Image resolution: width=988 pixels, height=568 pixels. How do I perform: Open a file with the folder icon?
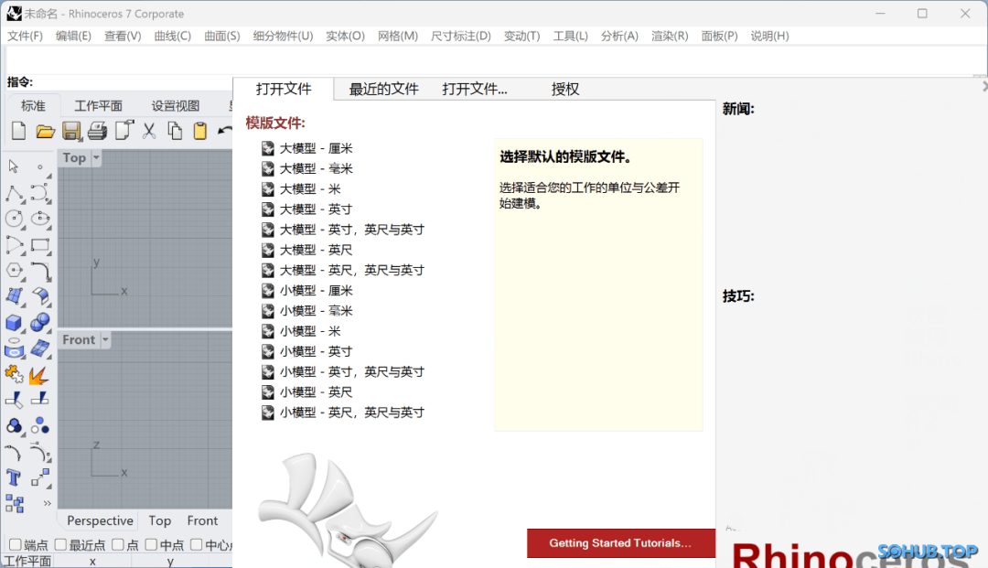45,131
